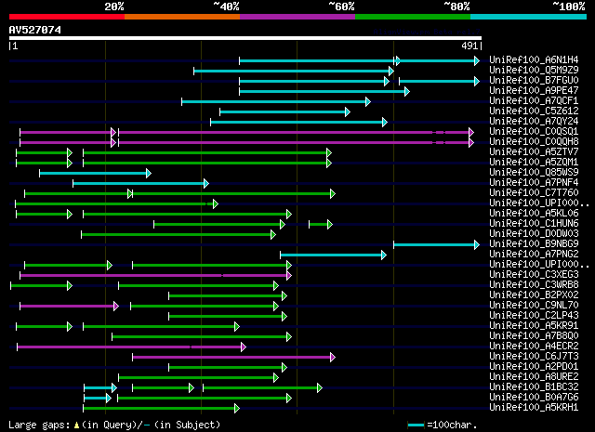Click the cyan alignment bar in the C5Z612 row

point(285,111)
